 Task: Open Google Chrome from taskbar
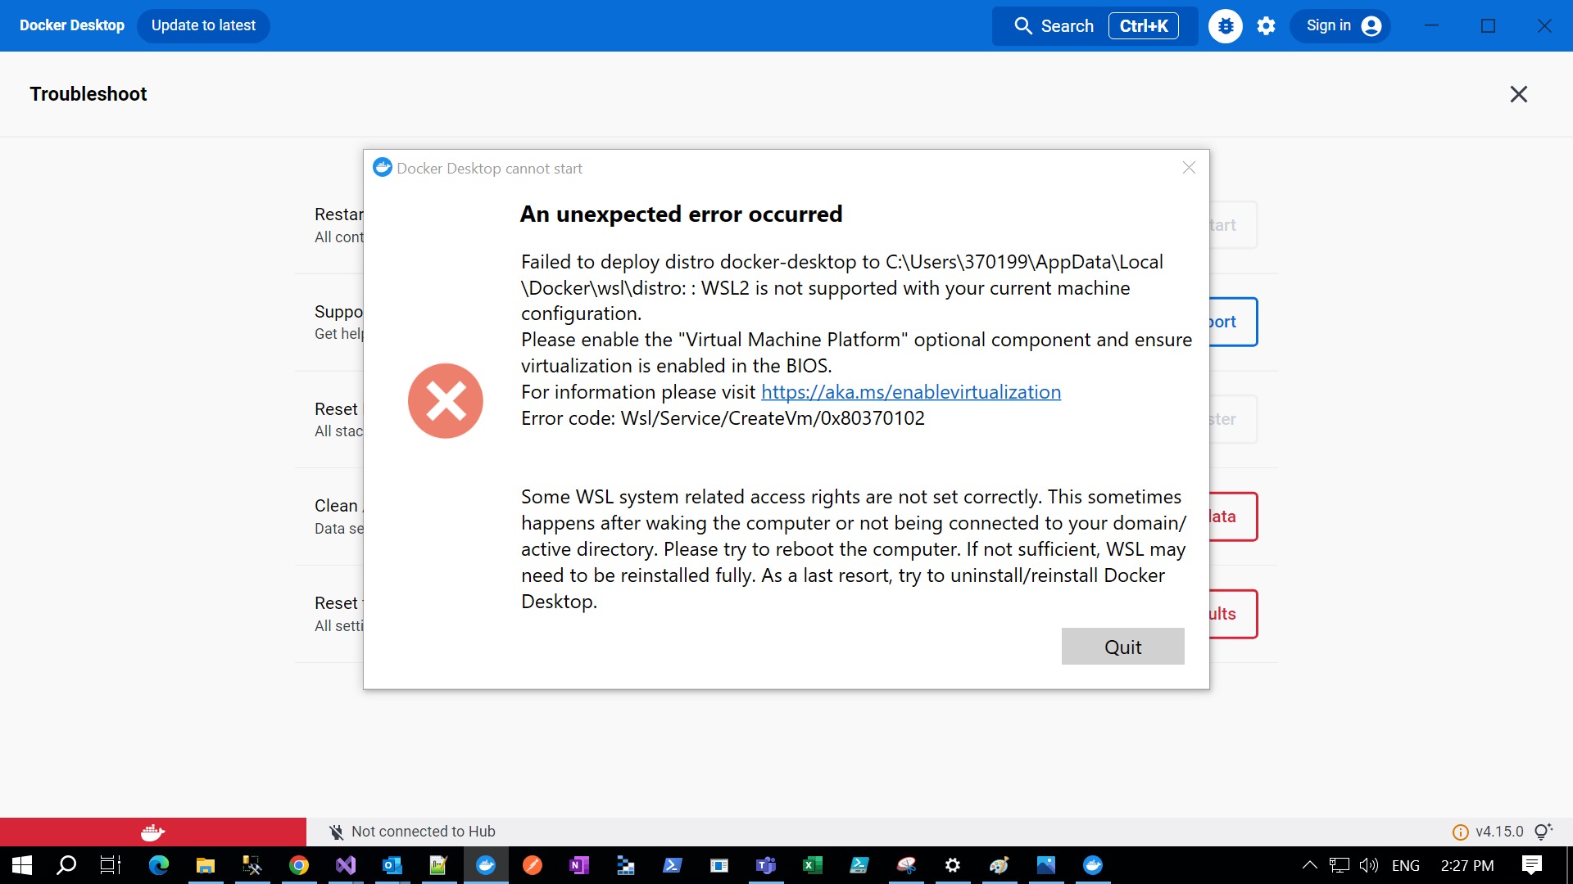tap(299, 865)
